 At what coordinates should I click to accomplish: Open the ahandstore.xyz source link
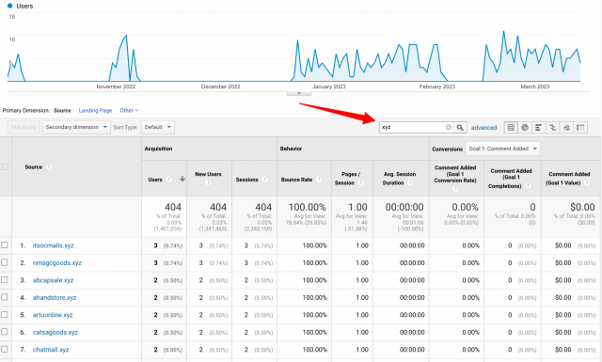pyautogui.click(x=55, y=297)
